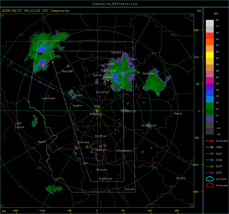
Task: Click the Innisfail city label
Action: pos(103,92)
